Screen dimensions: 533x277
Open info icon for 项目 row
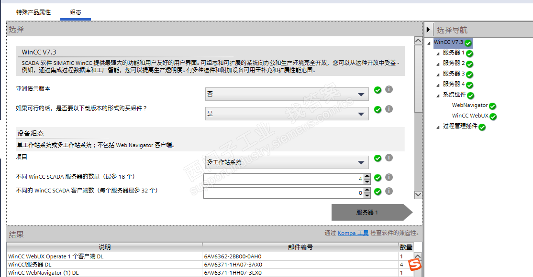pos(389,158)
